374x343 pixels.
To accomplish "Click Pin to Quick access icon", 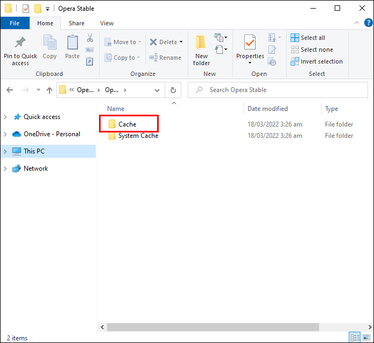I will click(20, 43).
